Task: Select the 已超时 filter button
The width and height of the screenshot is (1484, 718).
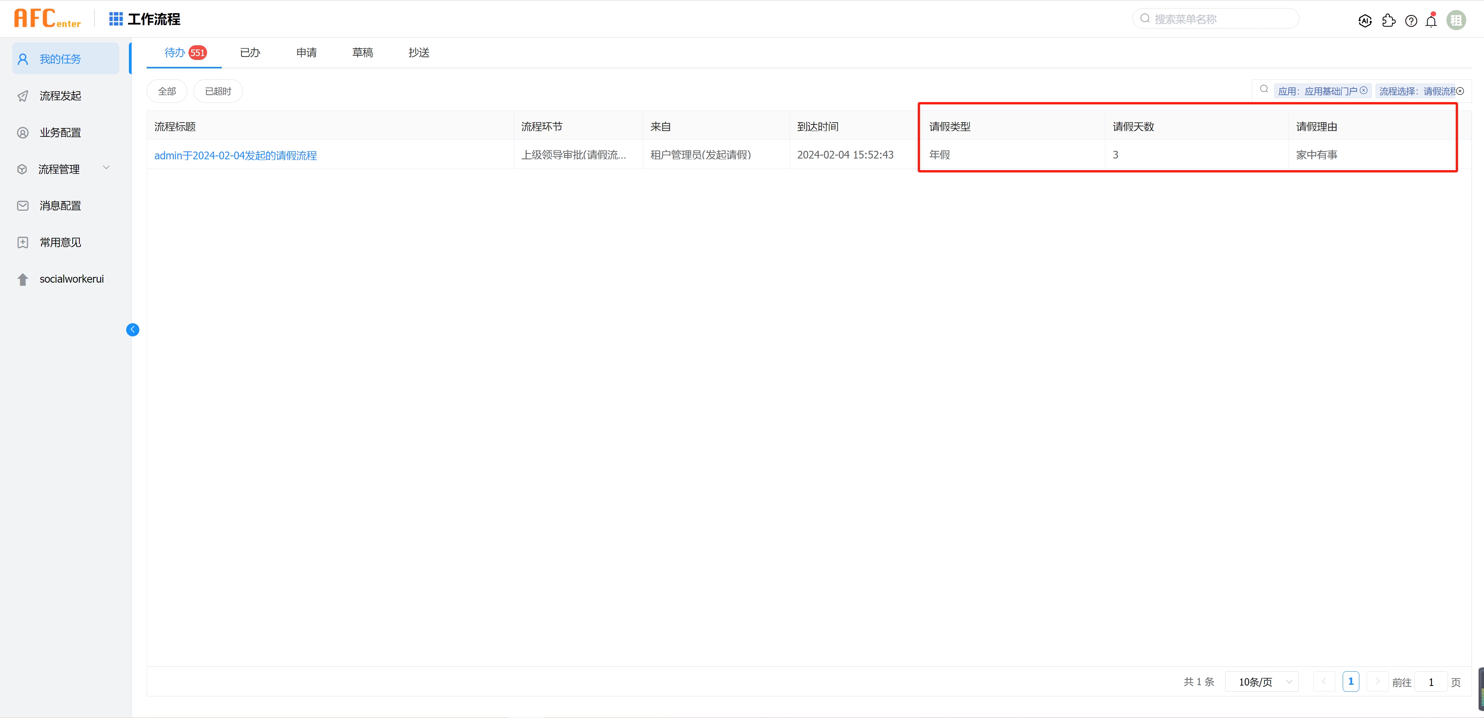Action: 218,91
